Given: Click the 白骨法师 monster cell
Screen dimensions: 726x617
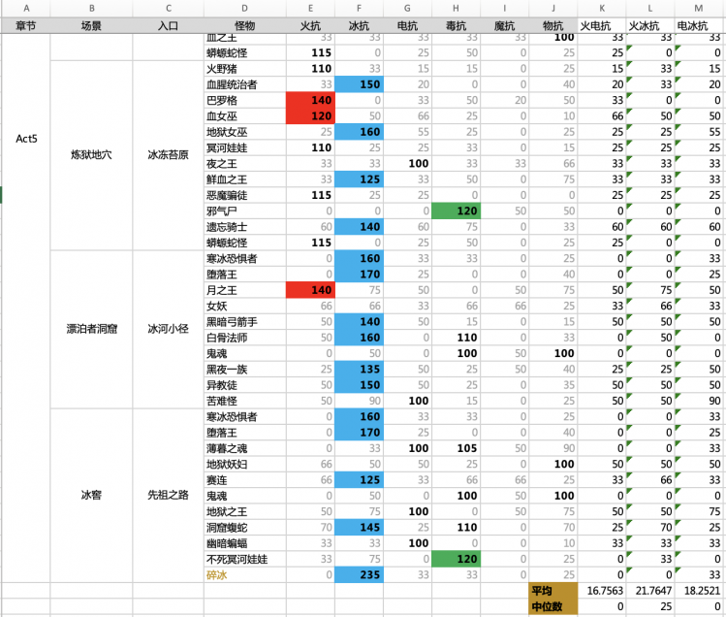Looking at the screenshot, I should point(244,338).
